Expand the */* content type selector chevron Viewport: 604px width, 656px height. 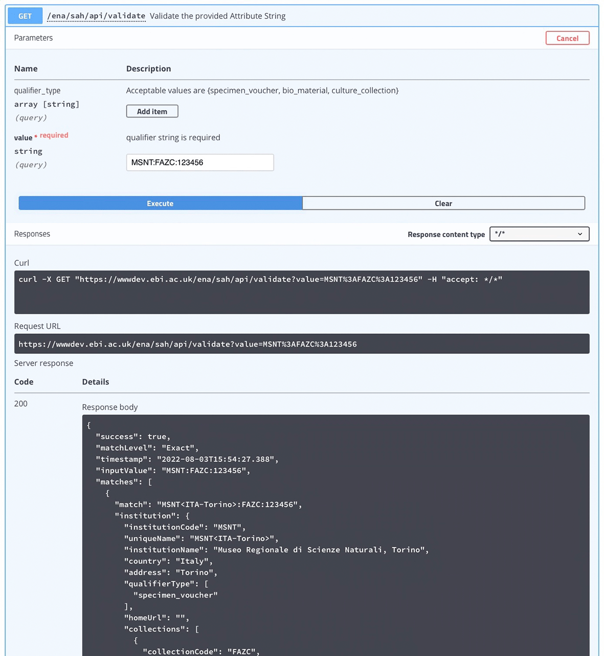(x=580, y=234)
